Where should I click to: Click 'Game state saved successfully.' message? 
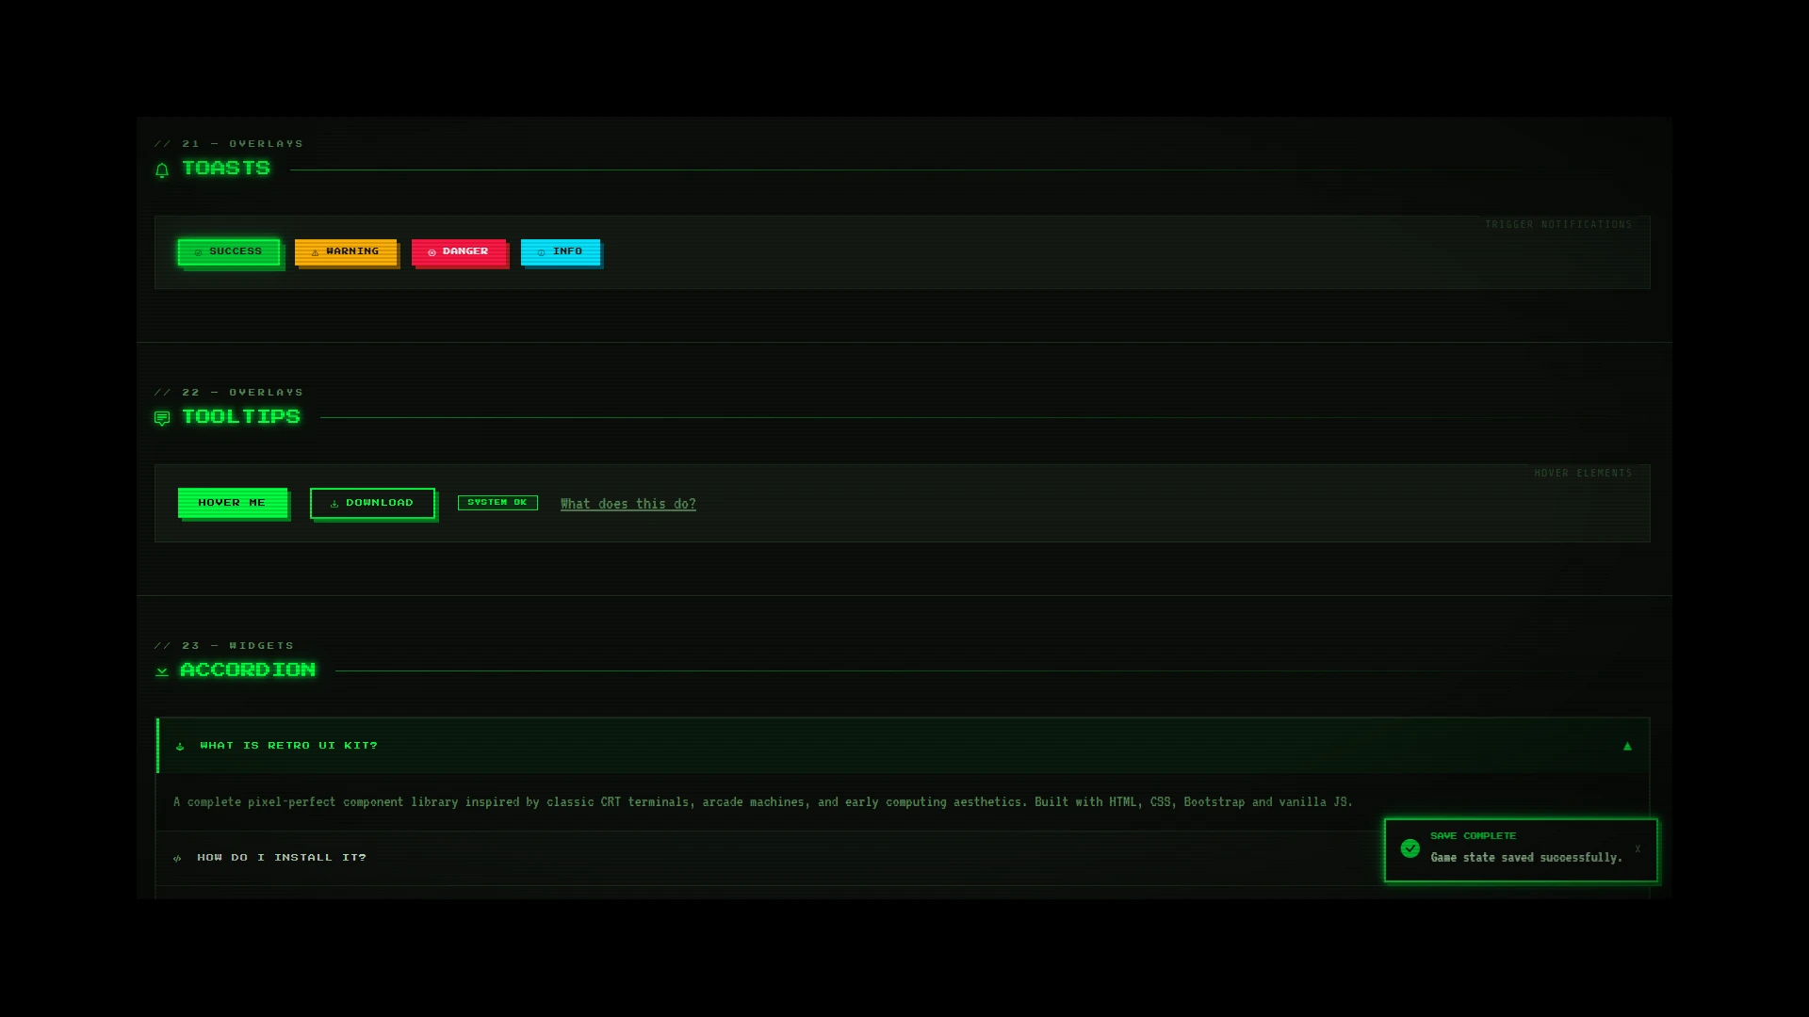(x=1526, y=858)
